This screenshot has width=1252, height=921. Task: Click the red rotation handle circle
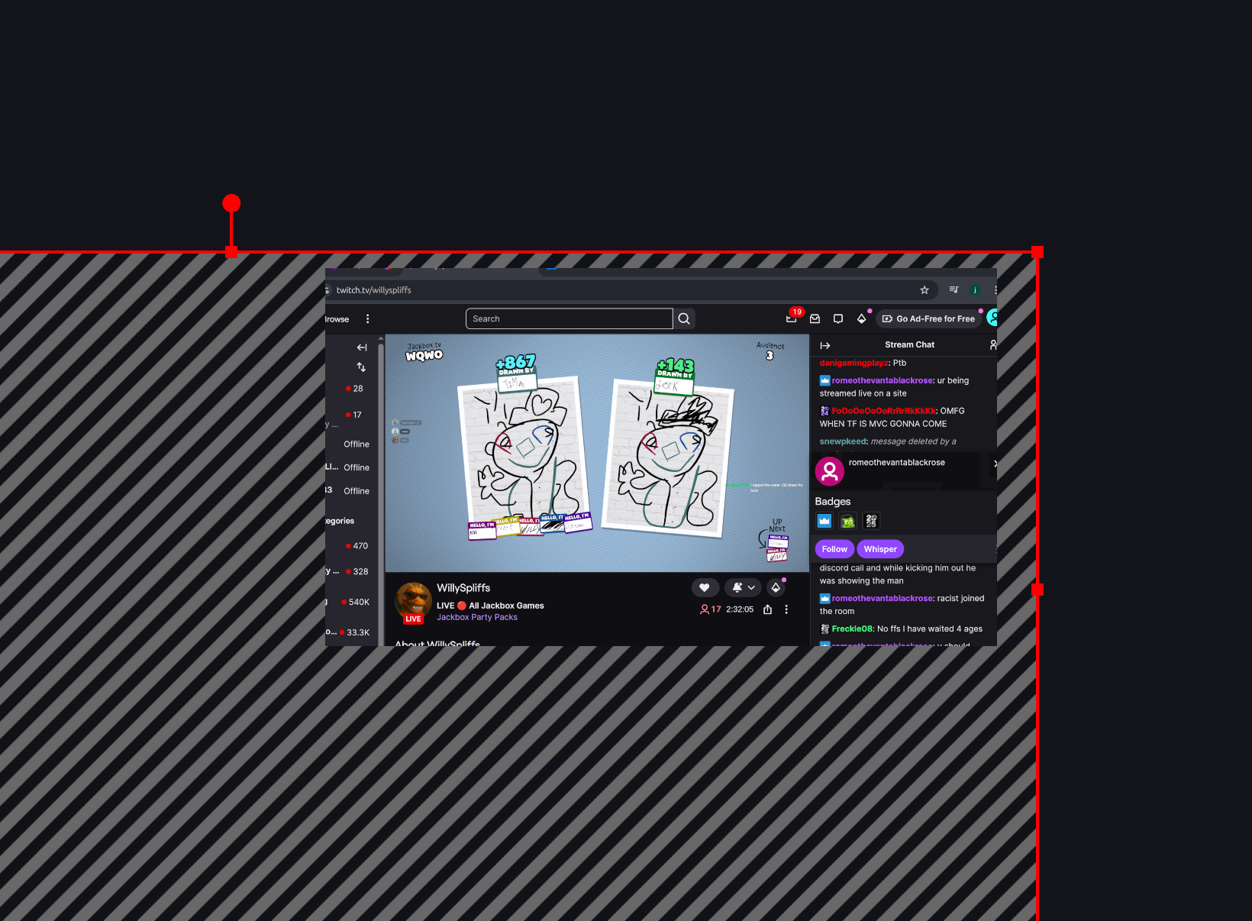click(x=231, y=203)
